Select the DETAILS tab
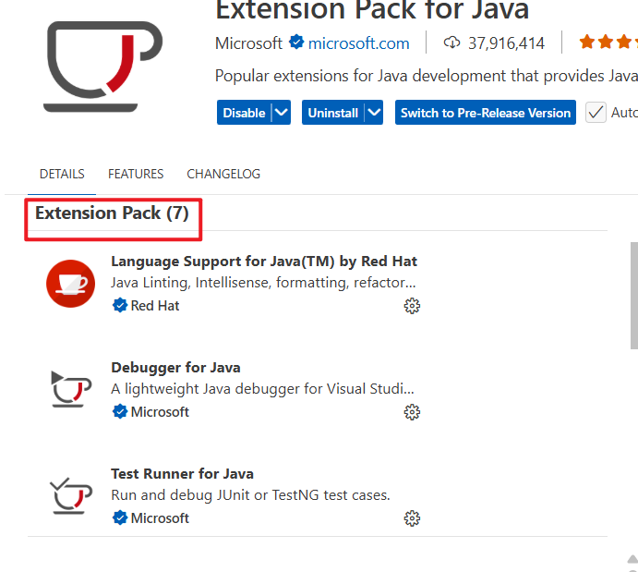This screenshot has height=572, width=638. [x=62, y=175]
